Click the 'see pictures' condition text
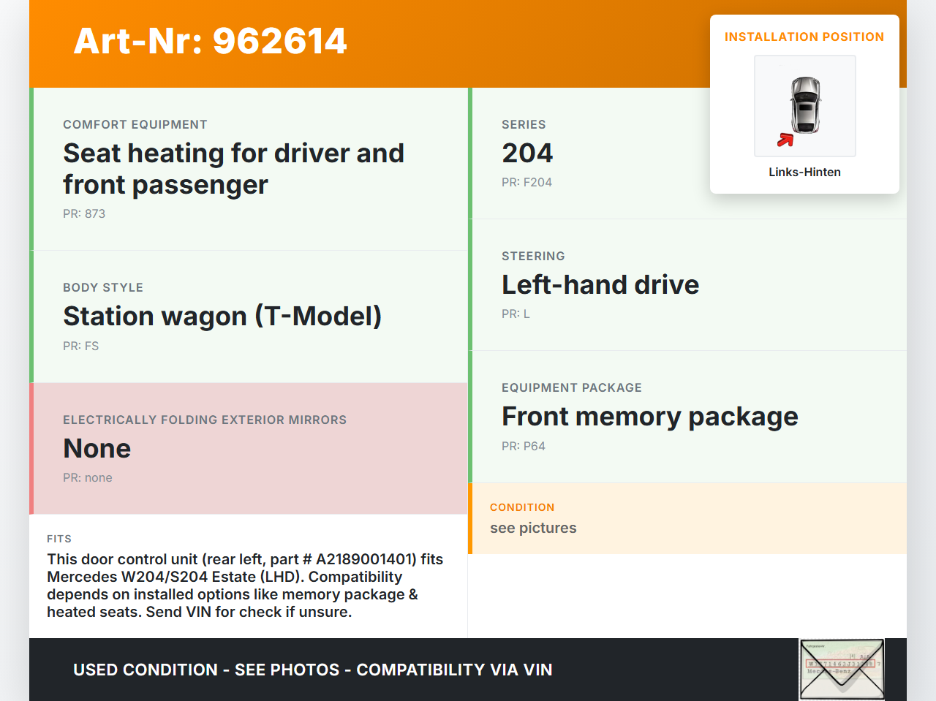The height and width of the screenshot is (701, 936). (533, 528)
